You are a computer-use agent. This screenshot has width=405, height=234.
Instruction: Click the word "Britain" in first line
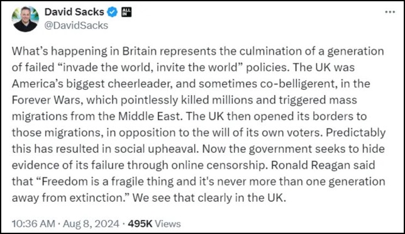coord(140,51)
